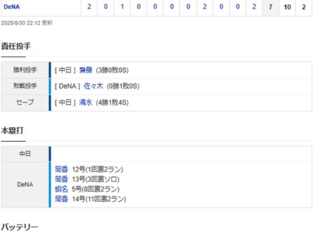Open DeNA's 4th inning score of 0

[x=138, y=7]
